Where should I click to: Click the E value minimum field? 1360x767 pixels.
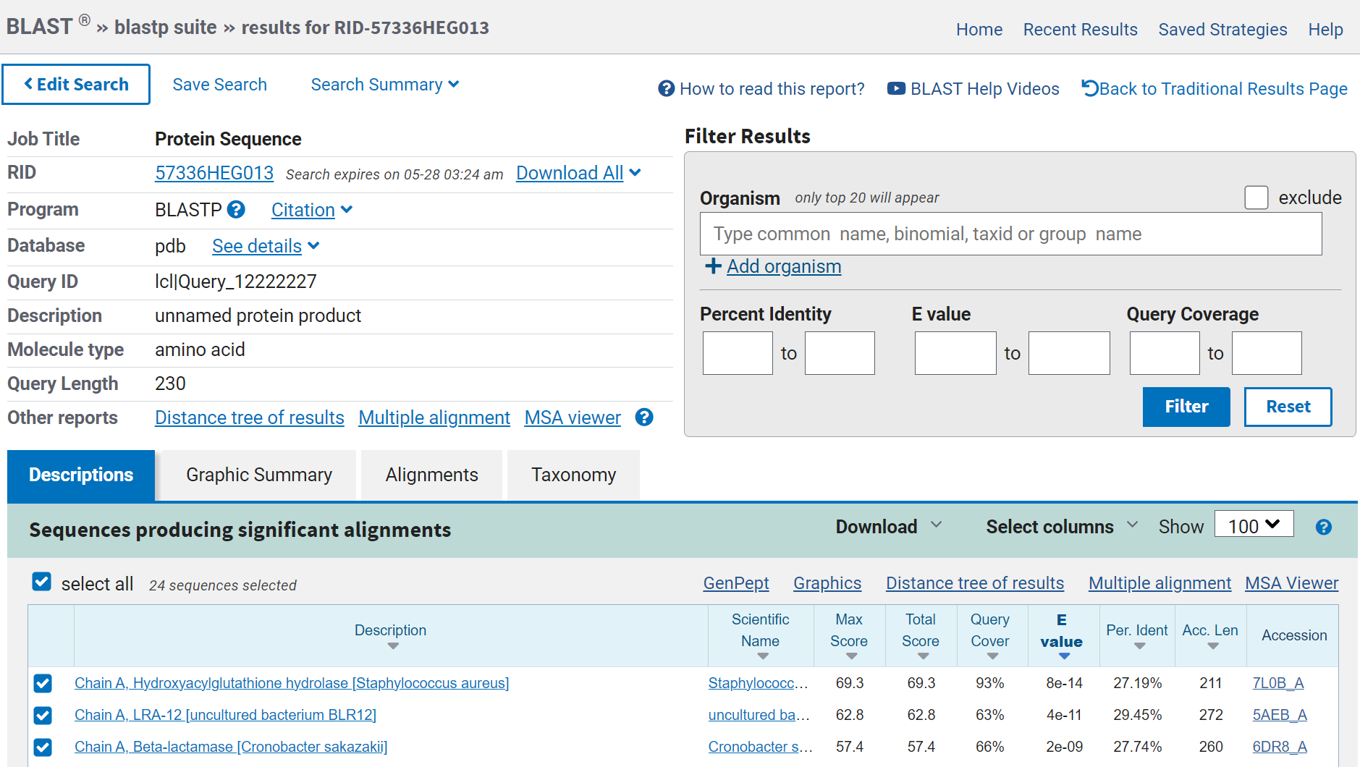(x=955, y=353)
